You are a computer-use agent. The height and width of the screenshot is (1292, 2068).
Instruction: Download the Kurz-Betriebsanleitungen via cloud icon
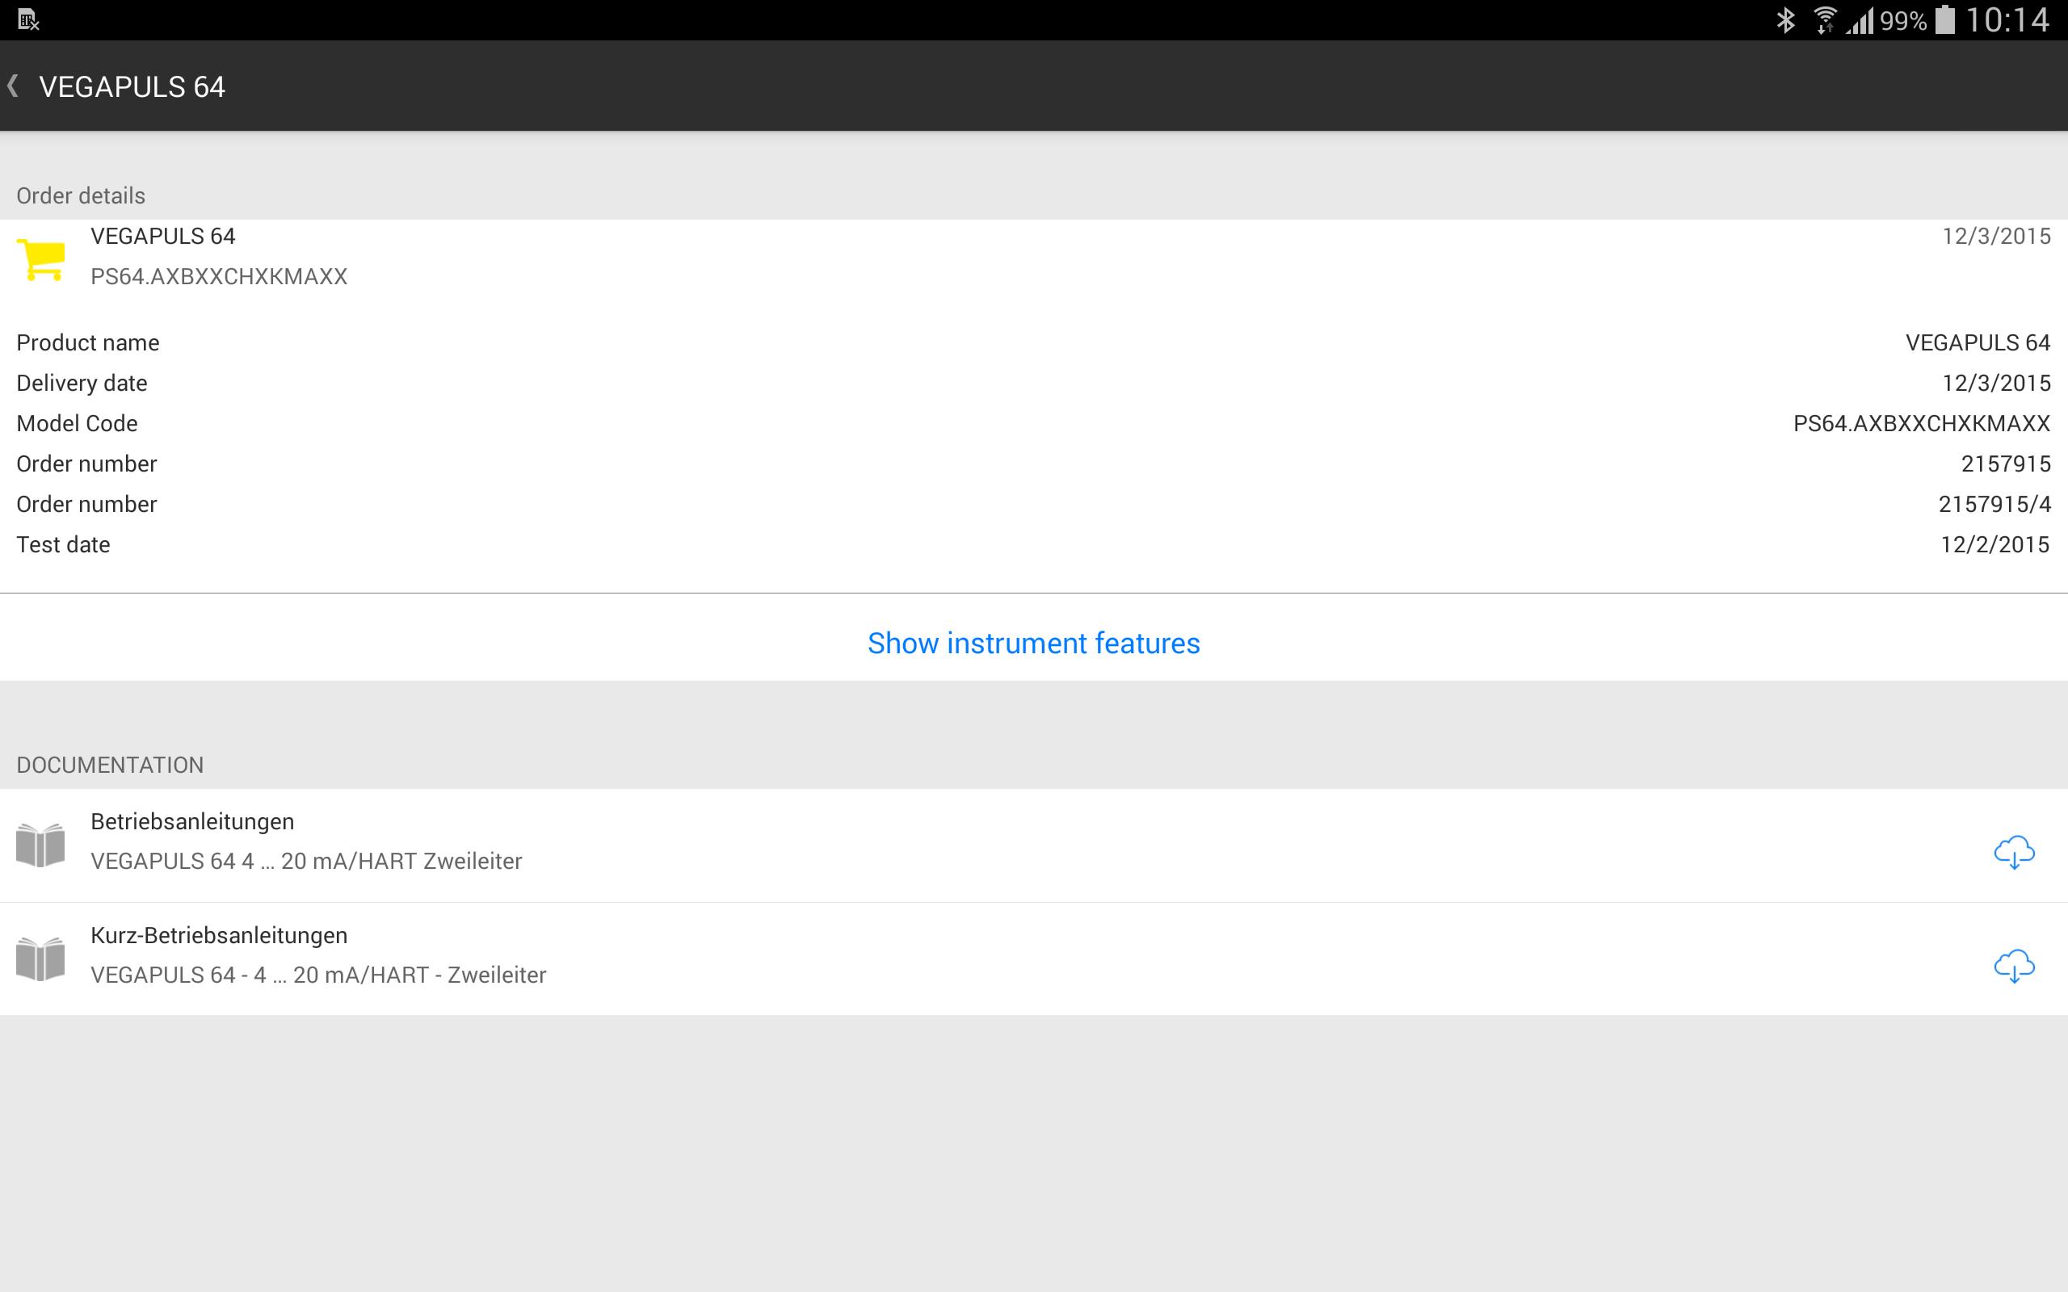click(2013, 966)
